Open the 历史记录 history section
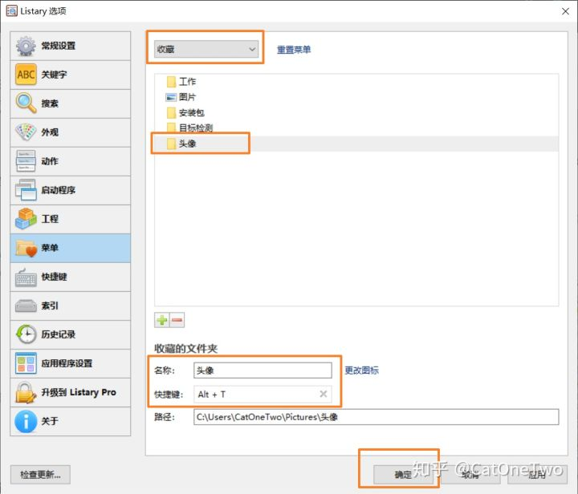The image size is (578, 494). click(70, 334)
